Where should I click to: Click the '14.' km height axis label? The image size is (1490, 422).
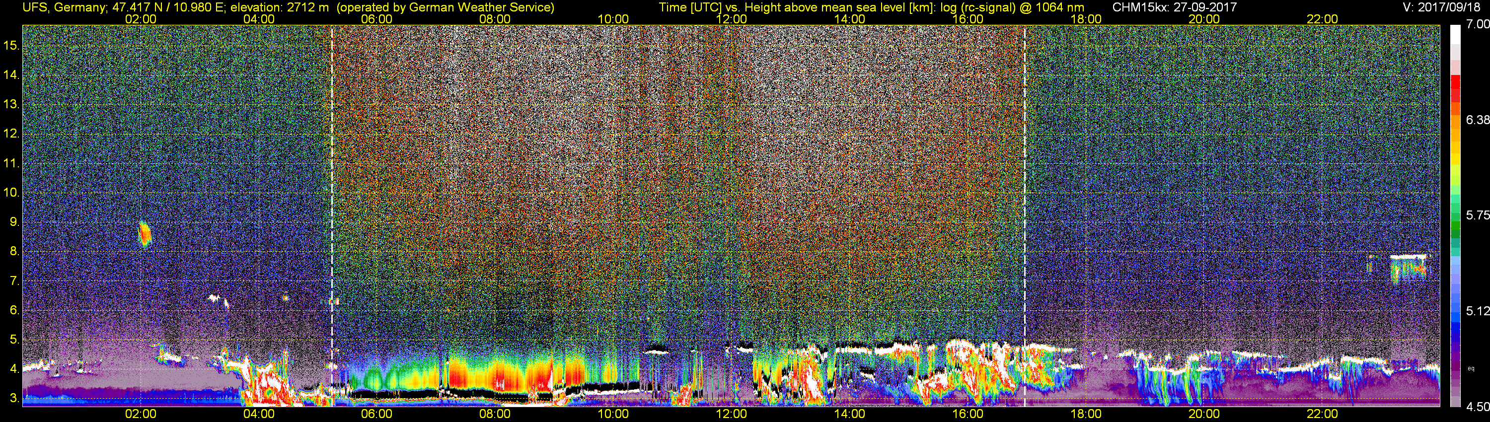click(x=11, y=75)
